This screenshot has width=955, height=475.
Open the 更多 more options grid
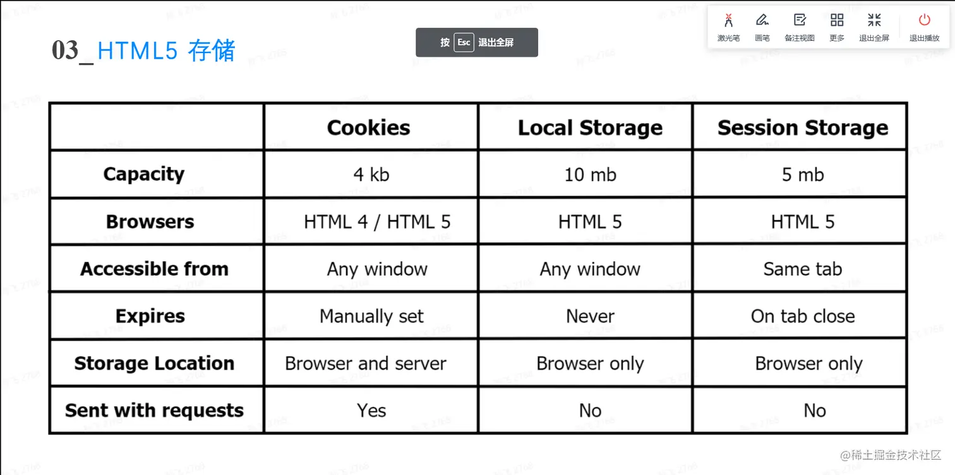tap(836, 26)
